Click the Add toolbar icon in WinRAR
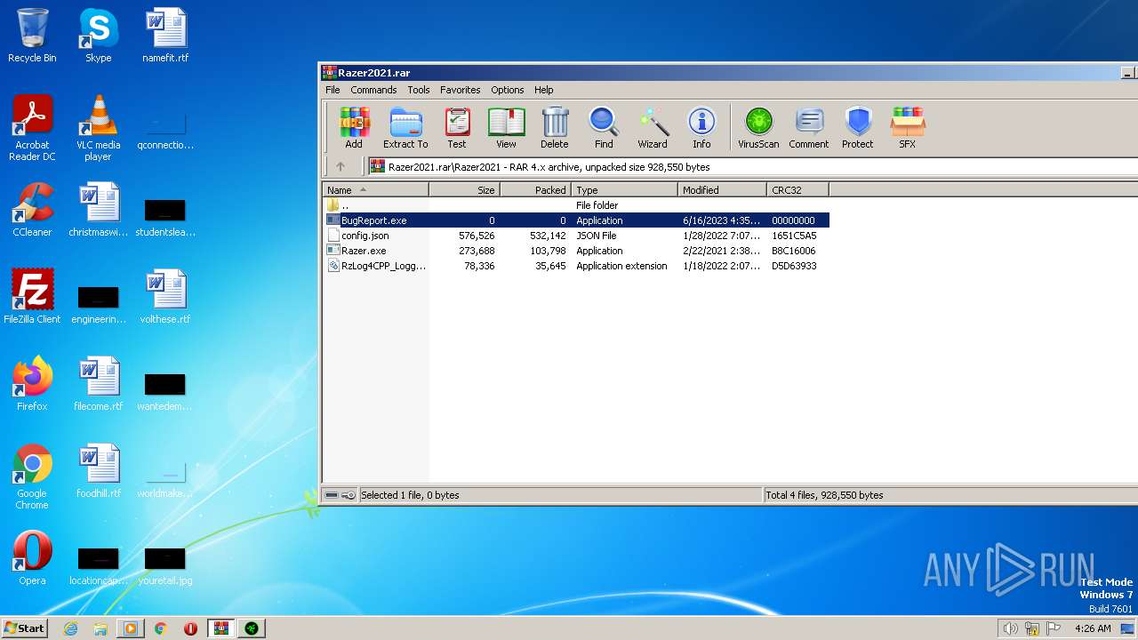The height and width of the screenshot is (640, 1138). [354, 127]
